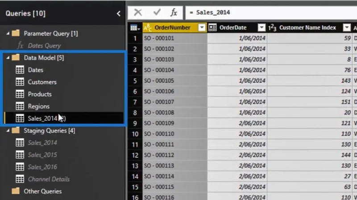
Task: Open the Customer Name Index filter dropdown
Action: tap(347, 28)
